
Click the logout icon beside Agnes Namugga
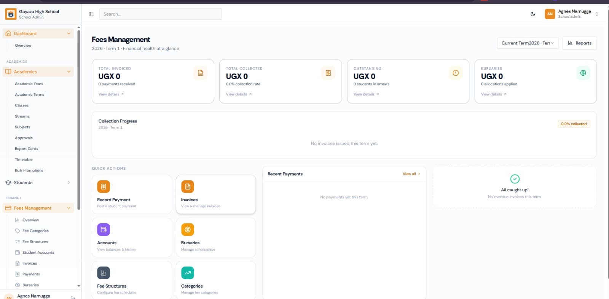tap(73, 297)
